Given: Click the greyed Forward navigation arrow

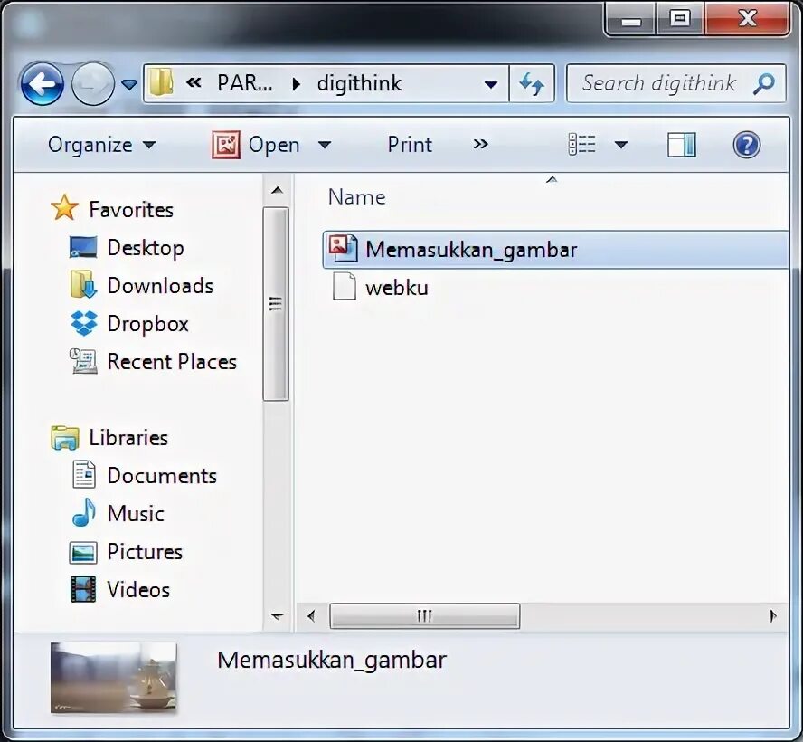Looking at the screenshot, I should [x=93, y=83].
